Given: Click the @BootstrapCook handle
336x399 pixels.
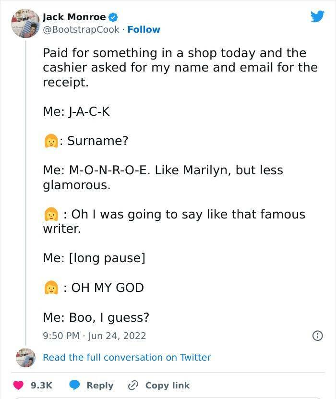Looking at the screenshot, I should tap(81, 29).
